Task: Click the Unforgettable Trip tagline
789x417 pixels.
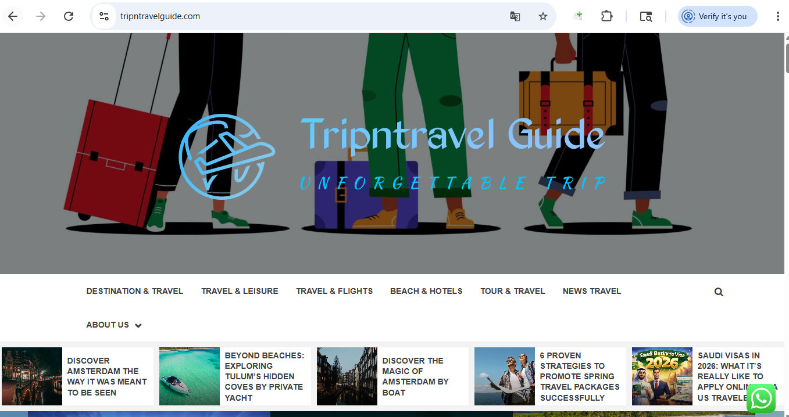Action: (453, 183)
